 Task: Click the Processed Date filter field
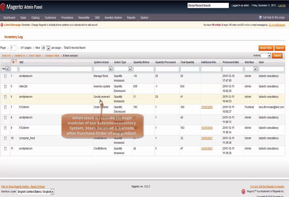point(233,69)
